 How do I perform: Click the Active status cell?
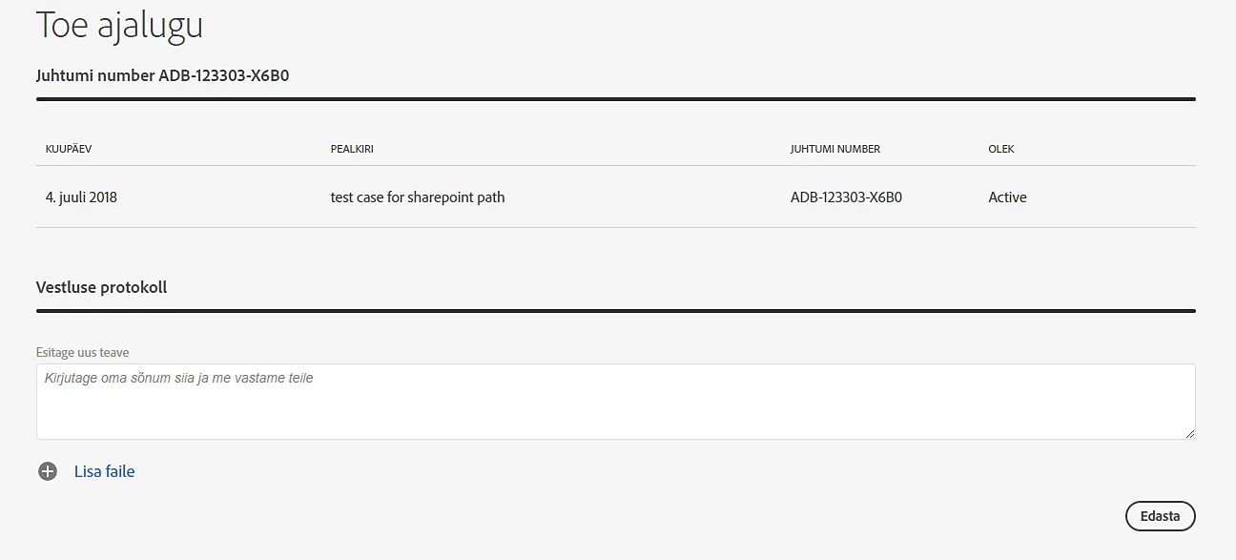(x=1007, y=197)
